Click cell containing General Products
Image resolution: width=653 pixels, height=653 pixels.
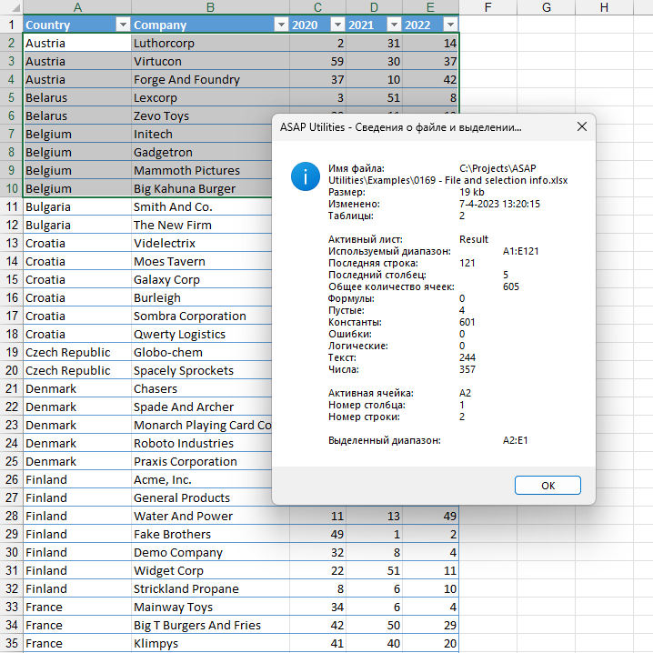(x=202, y=497)
